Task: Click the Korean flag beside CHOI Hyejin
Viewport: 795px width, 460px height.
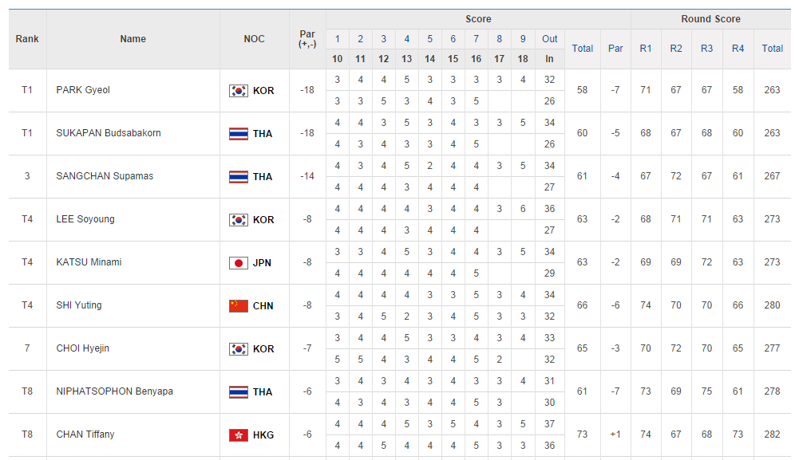Action: (238, 349)
